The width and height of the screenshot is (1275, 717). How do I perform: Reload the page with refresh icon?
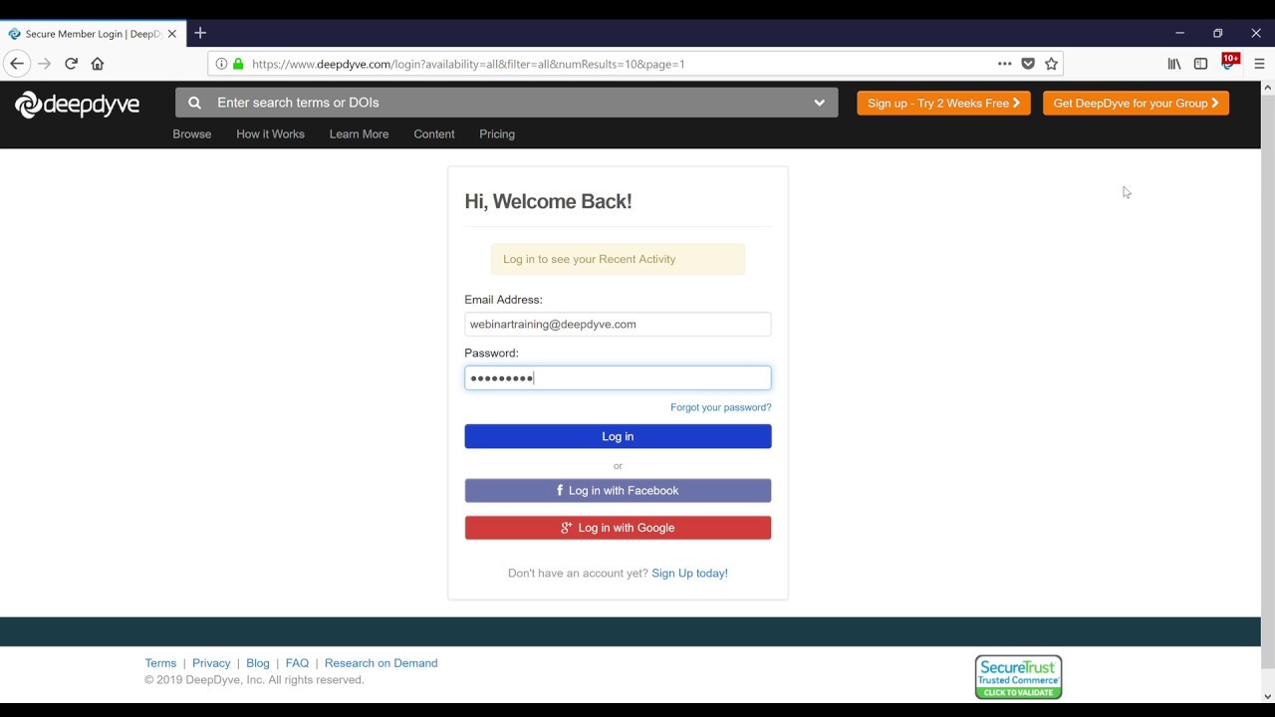[71, 64]
